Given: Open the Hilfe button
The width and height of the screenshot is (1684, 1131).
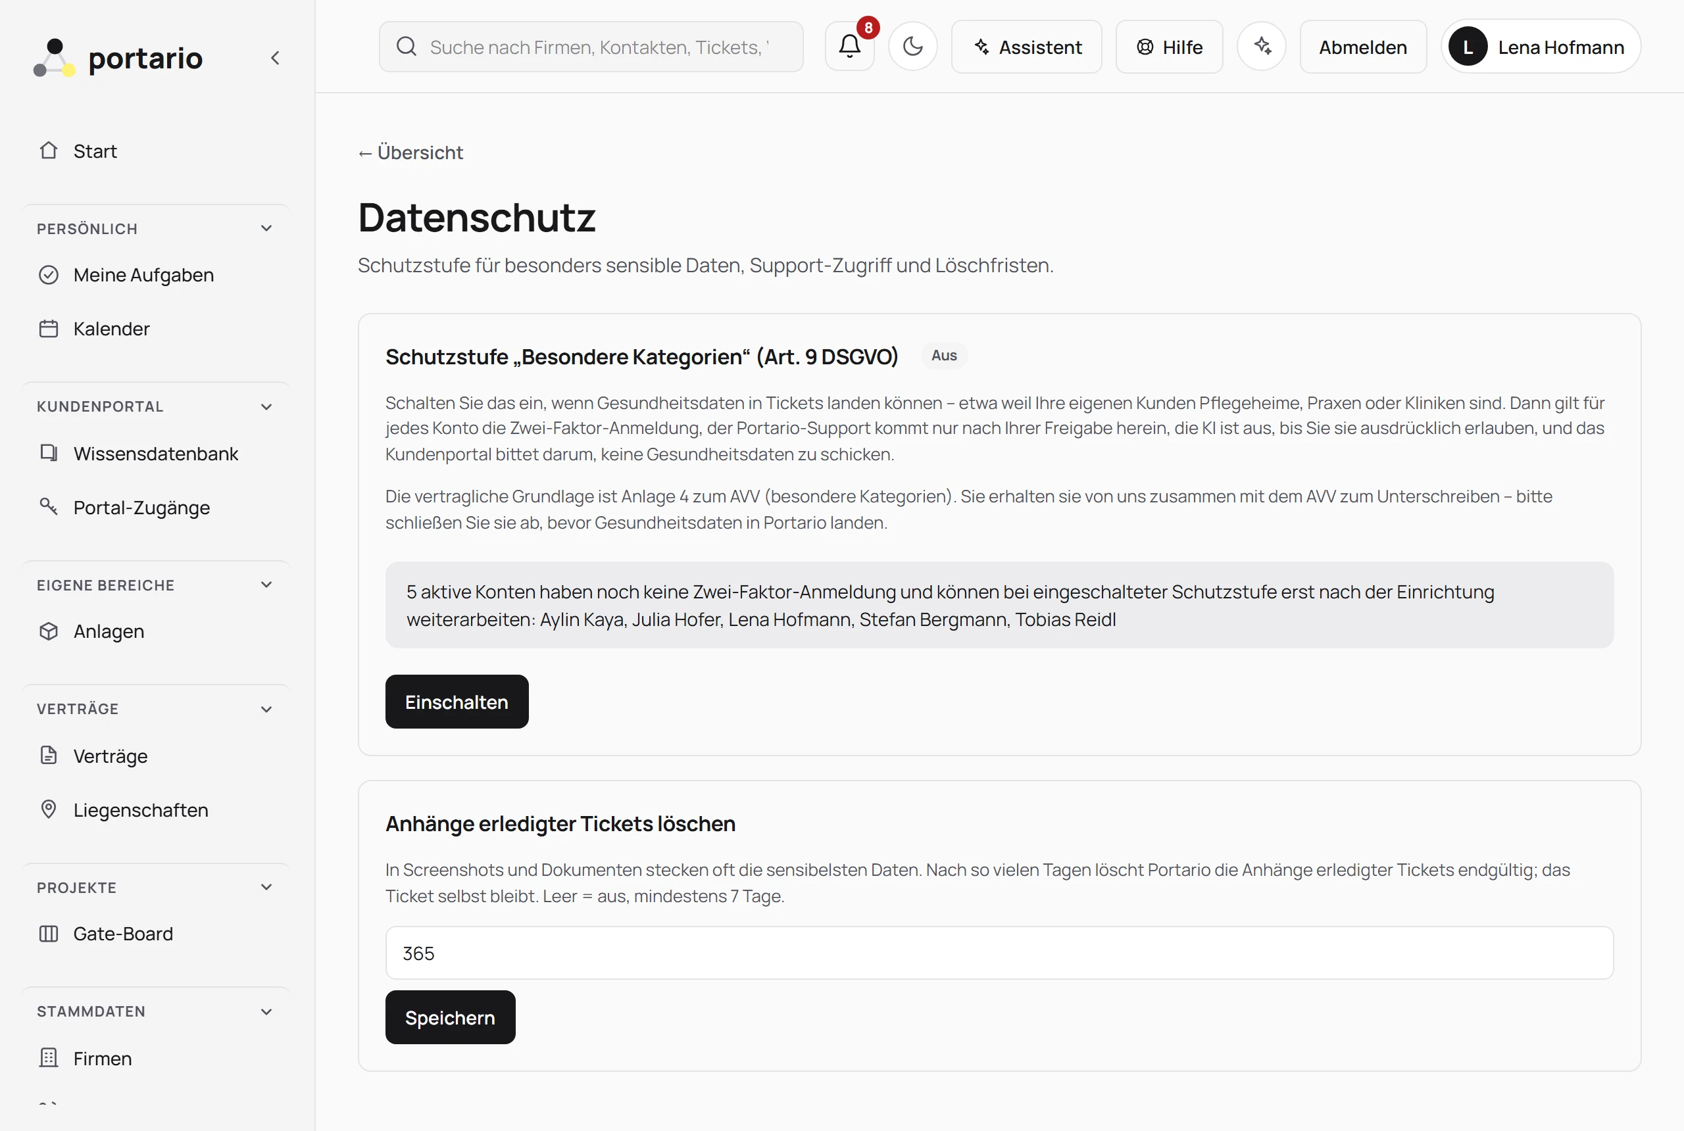Looking at the screenshot, I should click(1169, 47).
